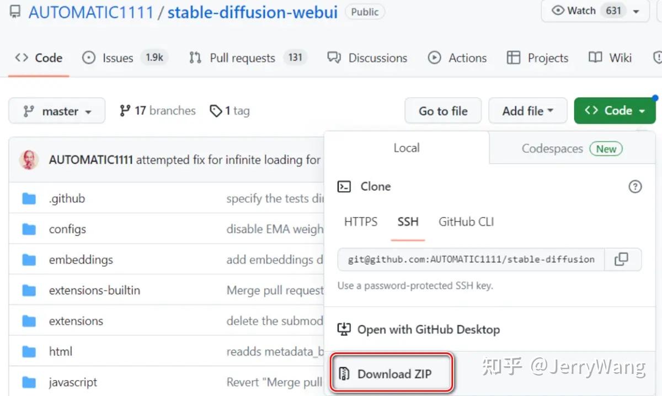
Task: Click the 'Merge pull request' commit message
Action: [275, 290]
